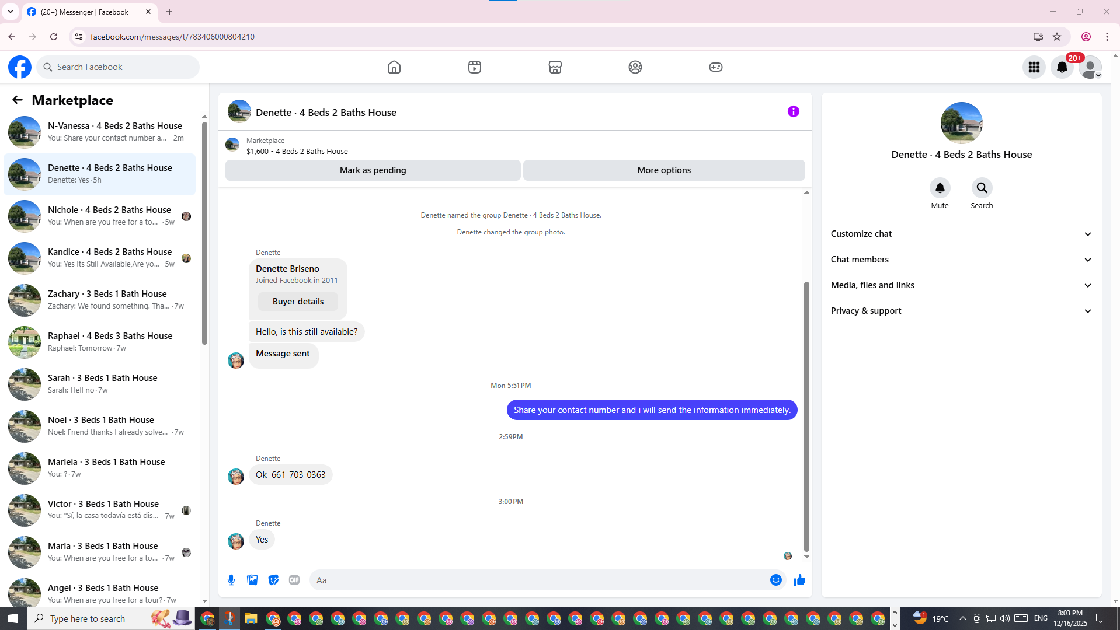Screen dimensions: 1120x630
Task: Open the N-Vanessa 4 Beds 2 Baths conversation
Action: click(100, 132)
